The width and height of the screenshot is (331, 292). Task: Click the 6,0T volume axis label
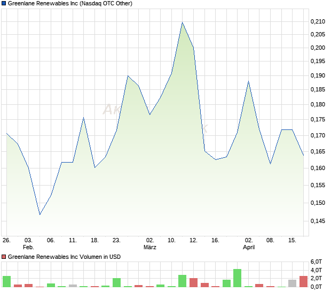(x=316, y=262)
